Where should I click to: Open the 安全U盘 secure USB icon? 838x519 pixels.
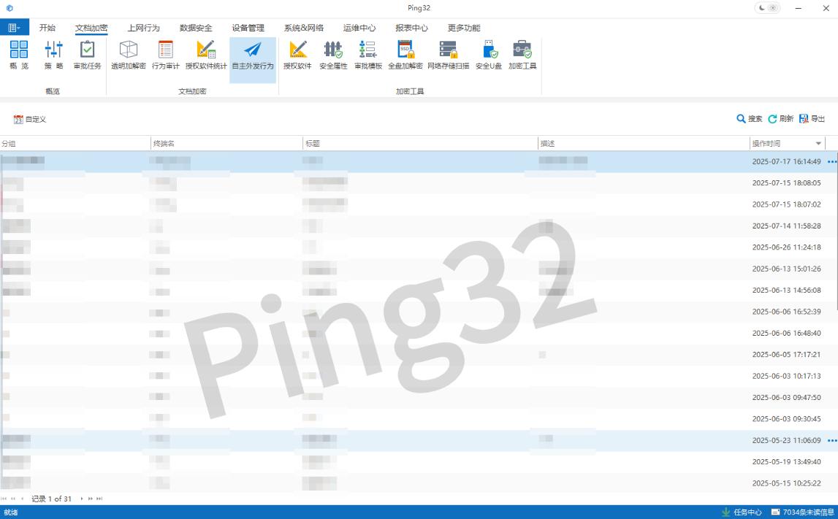tap(489, 55)
